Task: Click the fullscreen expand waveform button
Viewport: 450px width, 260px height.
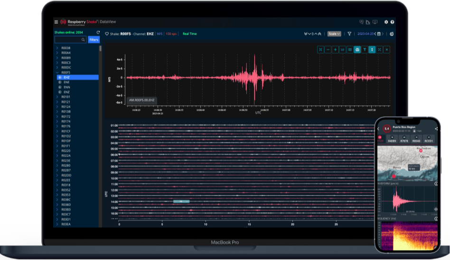Action: click(x=379, y=50)
